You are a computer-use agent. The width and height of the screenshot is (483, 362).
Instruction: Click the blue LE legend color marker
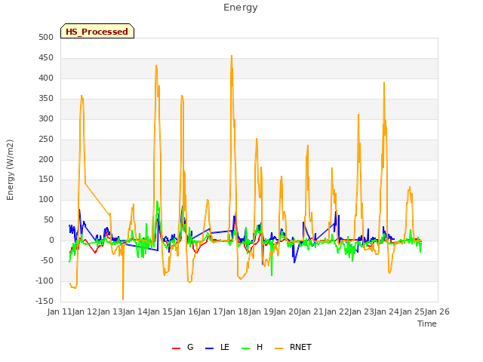[210, 348]
